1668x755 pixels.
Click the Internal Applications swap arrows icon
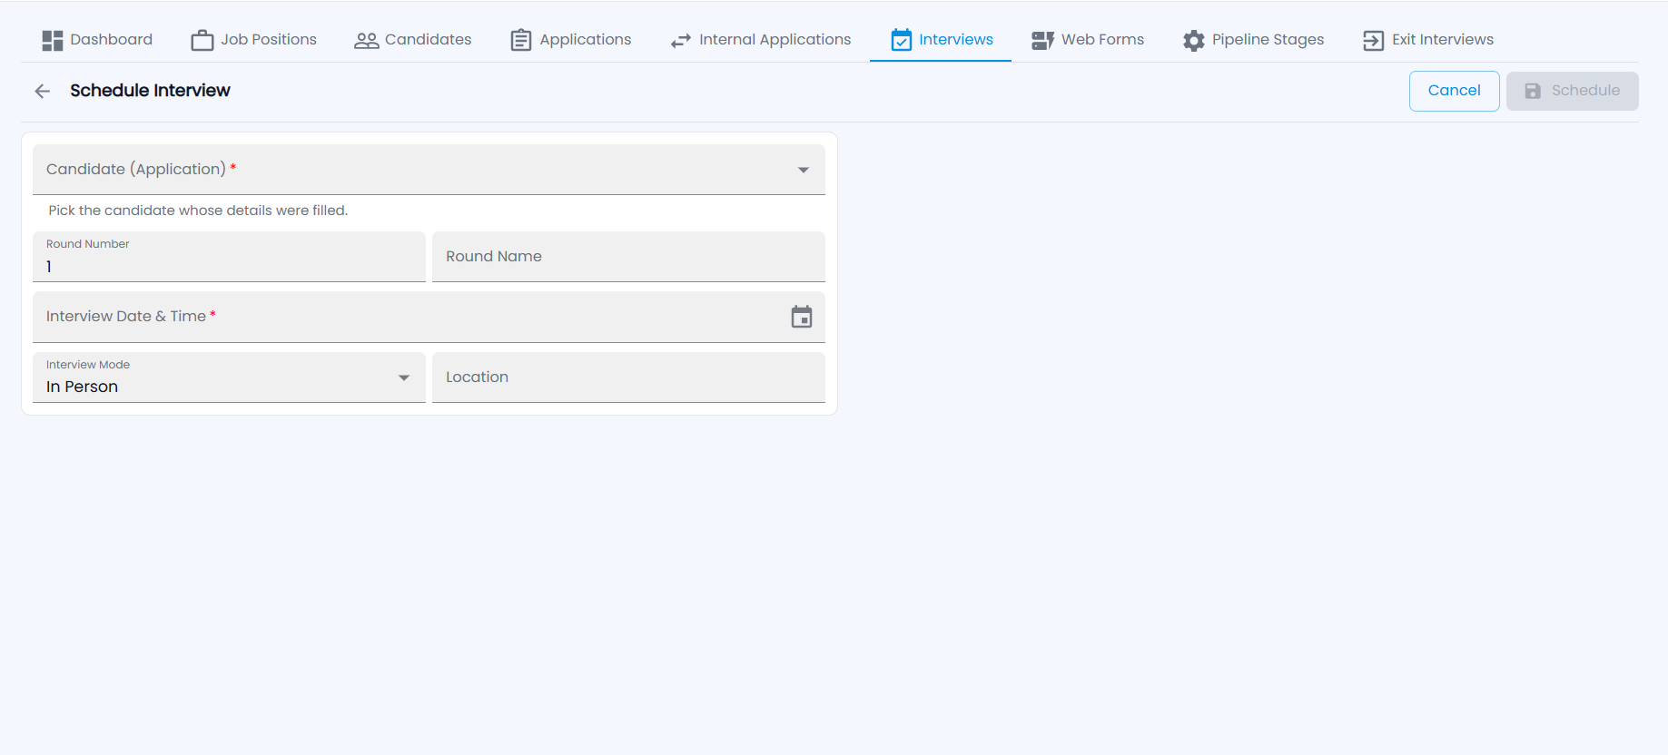pyautogui.click(x=681, y=41)
